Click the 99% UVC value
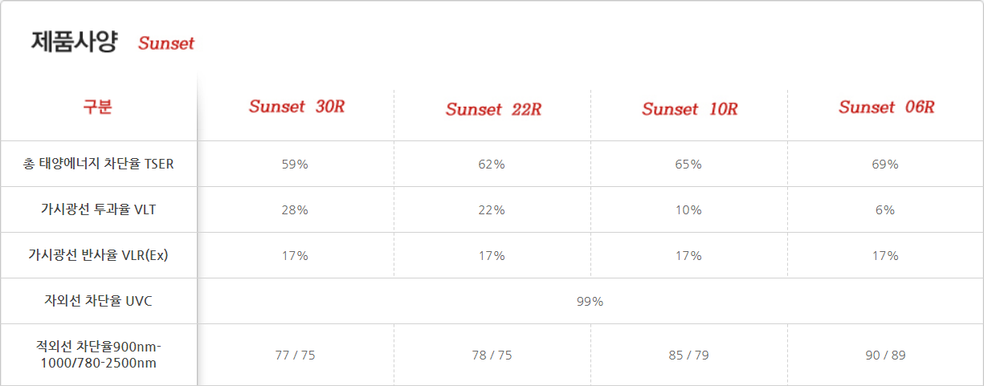 (590, 302)
